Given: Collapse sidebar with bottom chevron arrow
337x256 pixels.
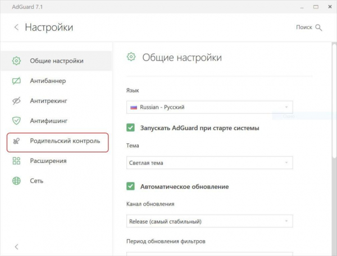Looking at the screenshot, I should tap(16, 247).
